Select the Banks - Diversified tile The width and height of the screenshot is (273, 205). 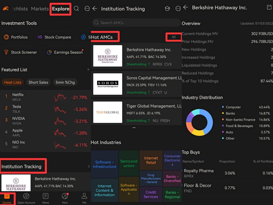(172, 179)
